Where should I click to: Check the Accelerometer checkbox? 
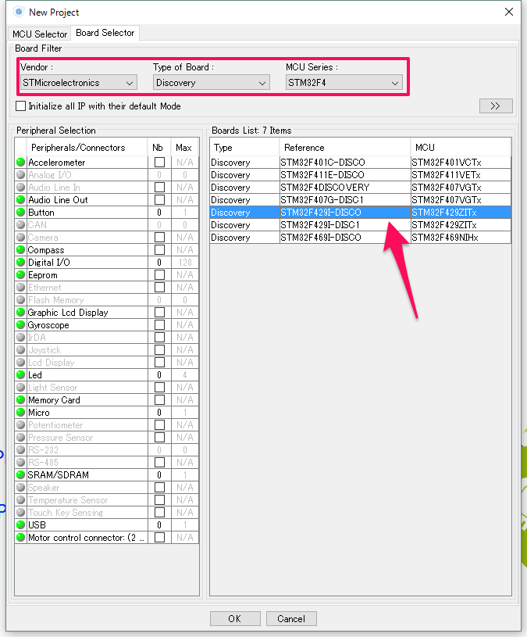[159, 163]
